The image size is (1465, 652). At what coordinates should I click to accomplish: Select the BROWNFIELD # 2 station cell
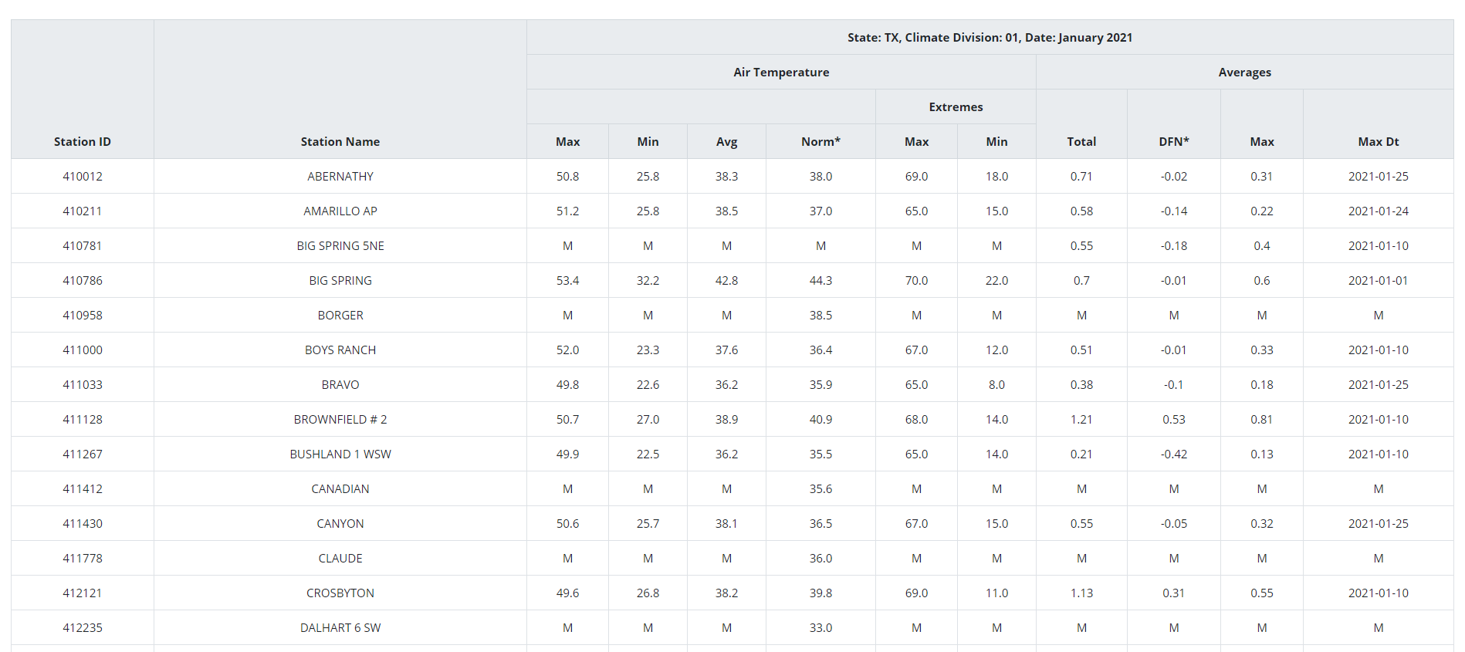(340, 419)
